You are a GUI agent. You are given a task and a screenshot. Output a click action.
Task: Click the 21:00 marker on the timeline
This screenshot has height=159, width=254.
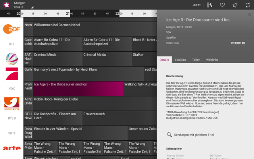[x=68, y=14]
